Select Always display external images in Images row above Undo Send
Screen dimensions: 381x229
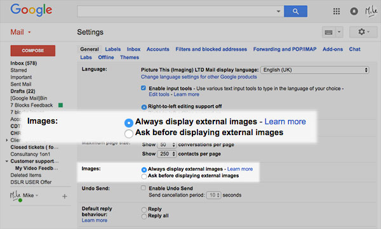pyautogui.click(x=144, y=169)
